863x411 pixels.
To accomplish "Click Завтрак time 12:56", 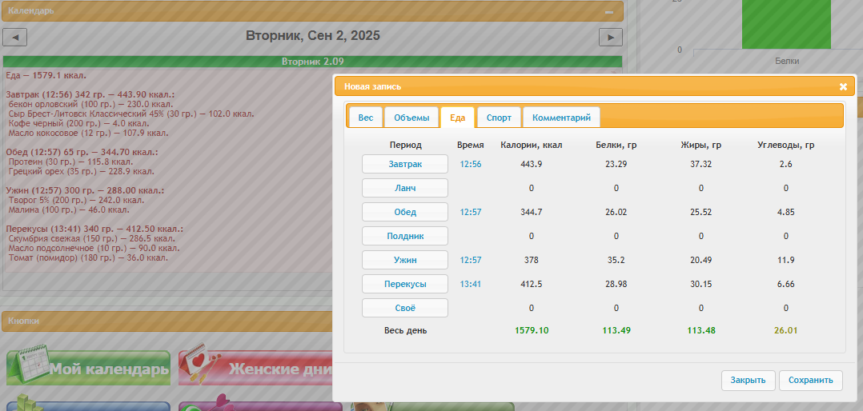I will 471,164.
